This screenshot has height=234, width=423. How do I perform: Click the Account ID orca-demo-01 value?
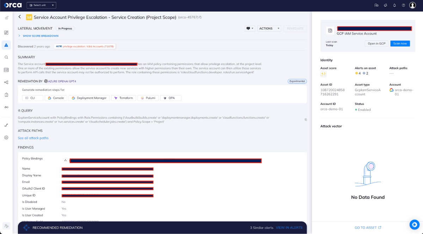(x=332, y=109)
